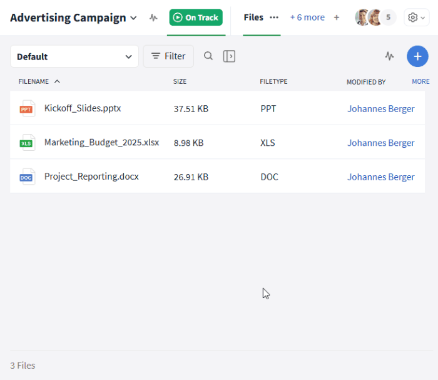Screen dimensions: 438x380
Task: Open the Default view dropdown
Action: pyautogui.click(x=74, y=56)
